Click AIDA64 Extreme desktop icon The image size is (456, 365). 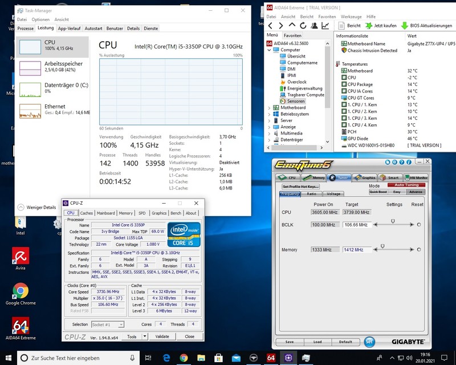(21, 328)
